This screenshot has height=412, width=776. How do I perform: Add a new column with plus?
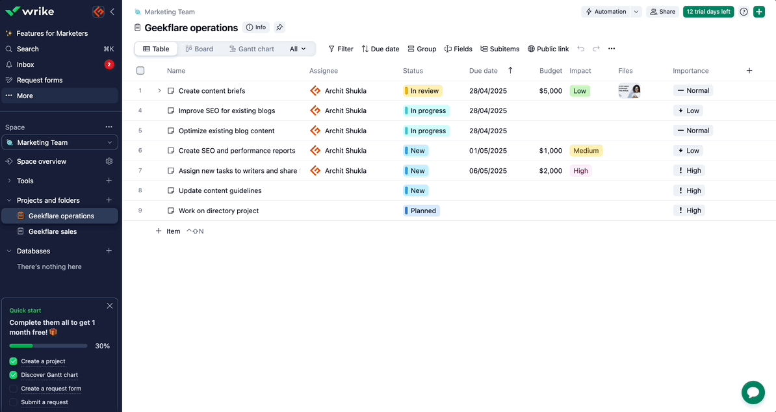click(x=749, y=71)
